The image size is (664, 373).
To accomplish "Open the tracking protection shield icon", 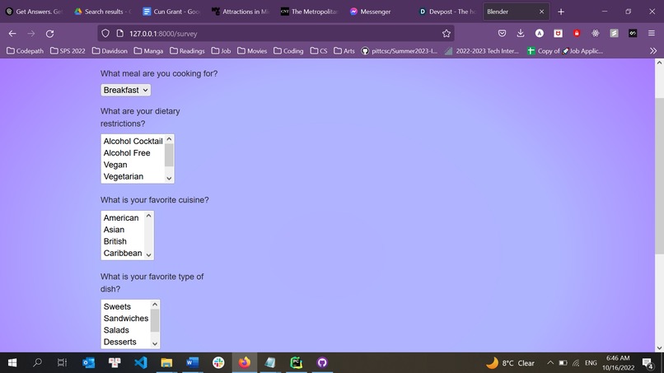I will point(105,34).
